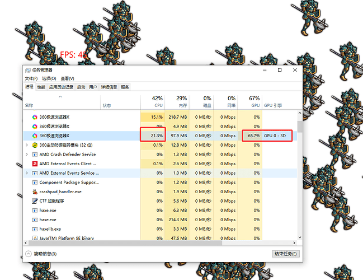
Task: Sort by the 0% 磁盘 column header
Action: tap(201, 102)
